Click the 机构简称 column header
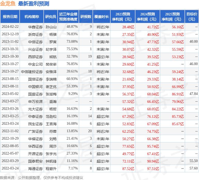199x180 pixels. tap(32, 17)
